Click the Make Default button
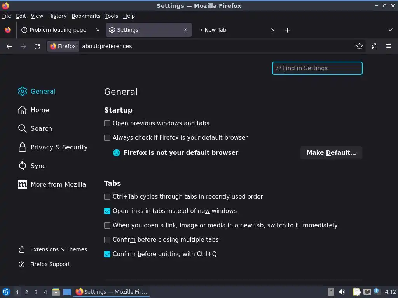The width and height of the screenshot is (398, 298). coord(331,153)
